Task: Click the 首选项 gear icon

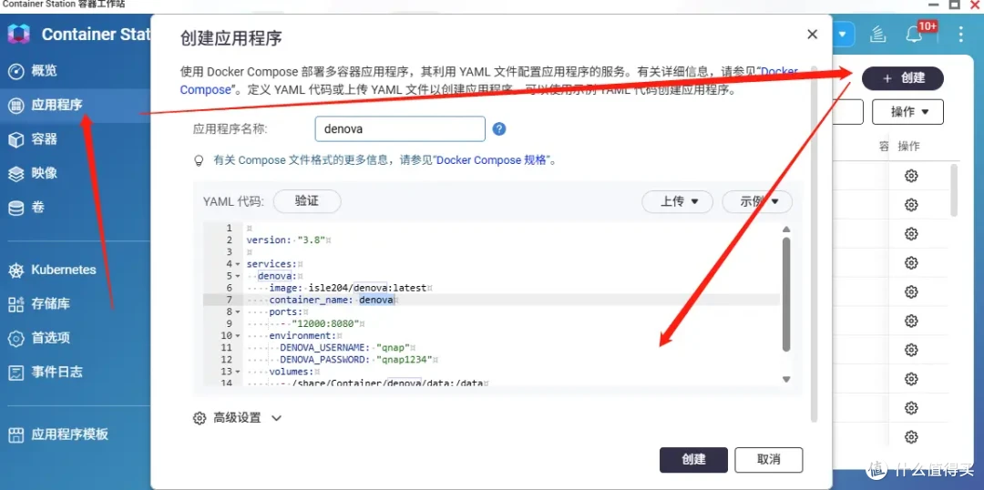Action: pos(15,339)
